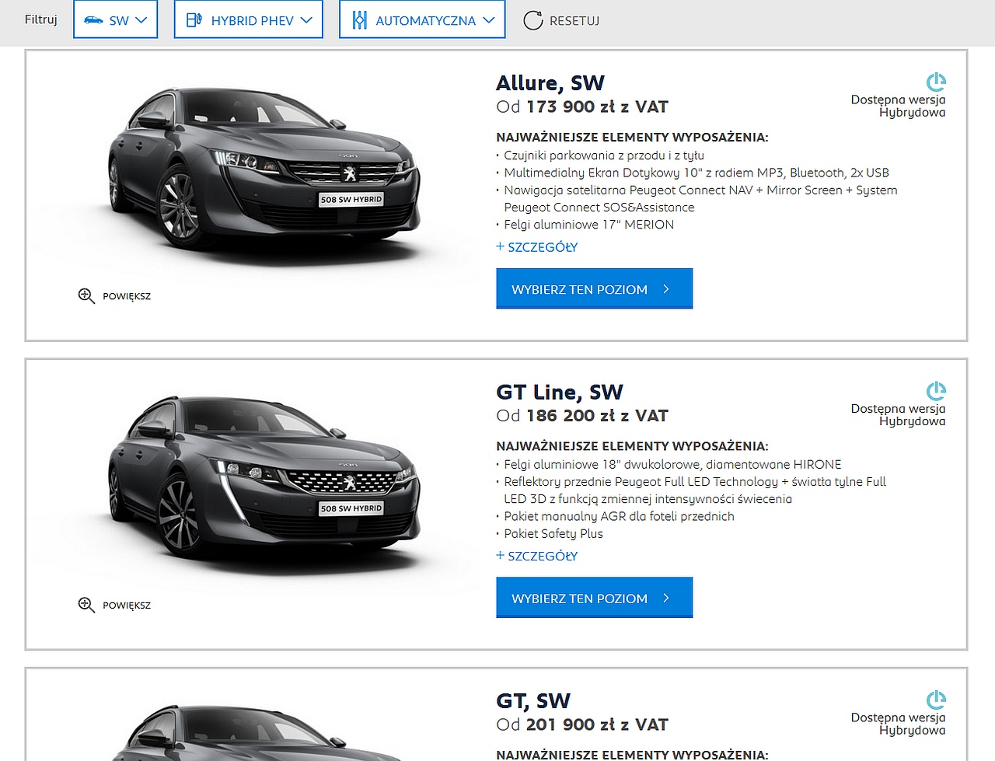
Task: Click equipment heading on the GT Line card
Action: pos(632,446)
